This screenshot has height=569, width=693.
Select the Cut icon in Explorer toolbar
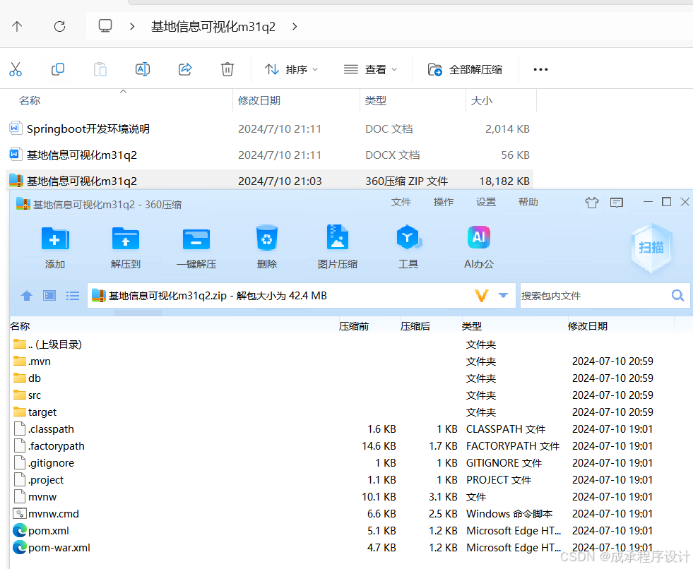click(16, 68)
